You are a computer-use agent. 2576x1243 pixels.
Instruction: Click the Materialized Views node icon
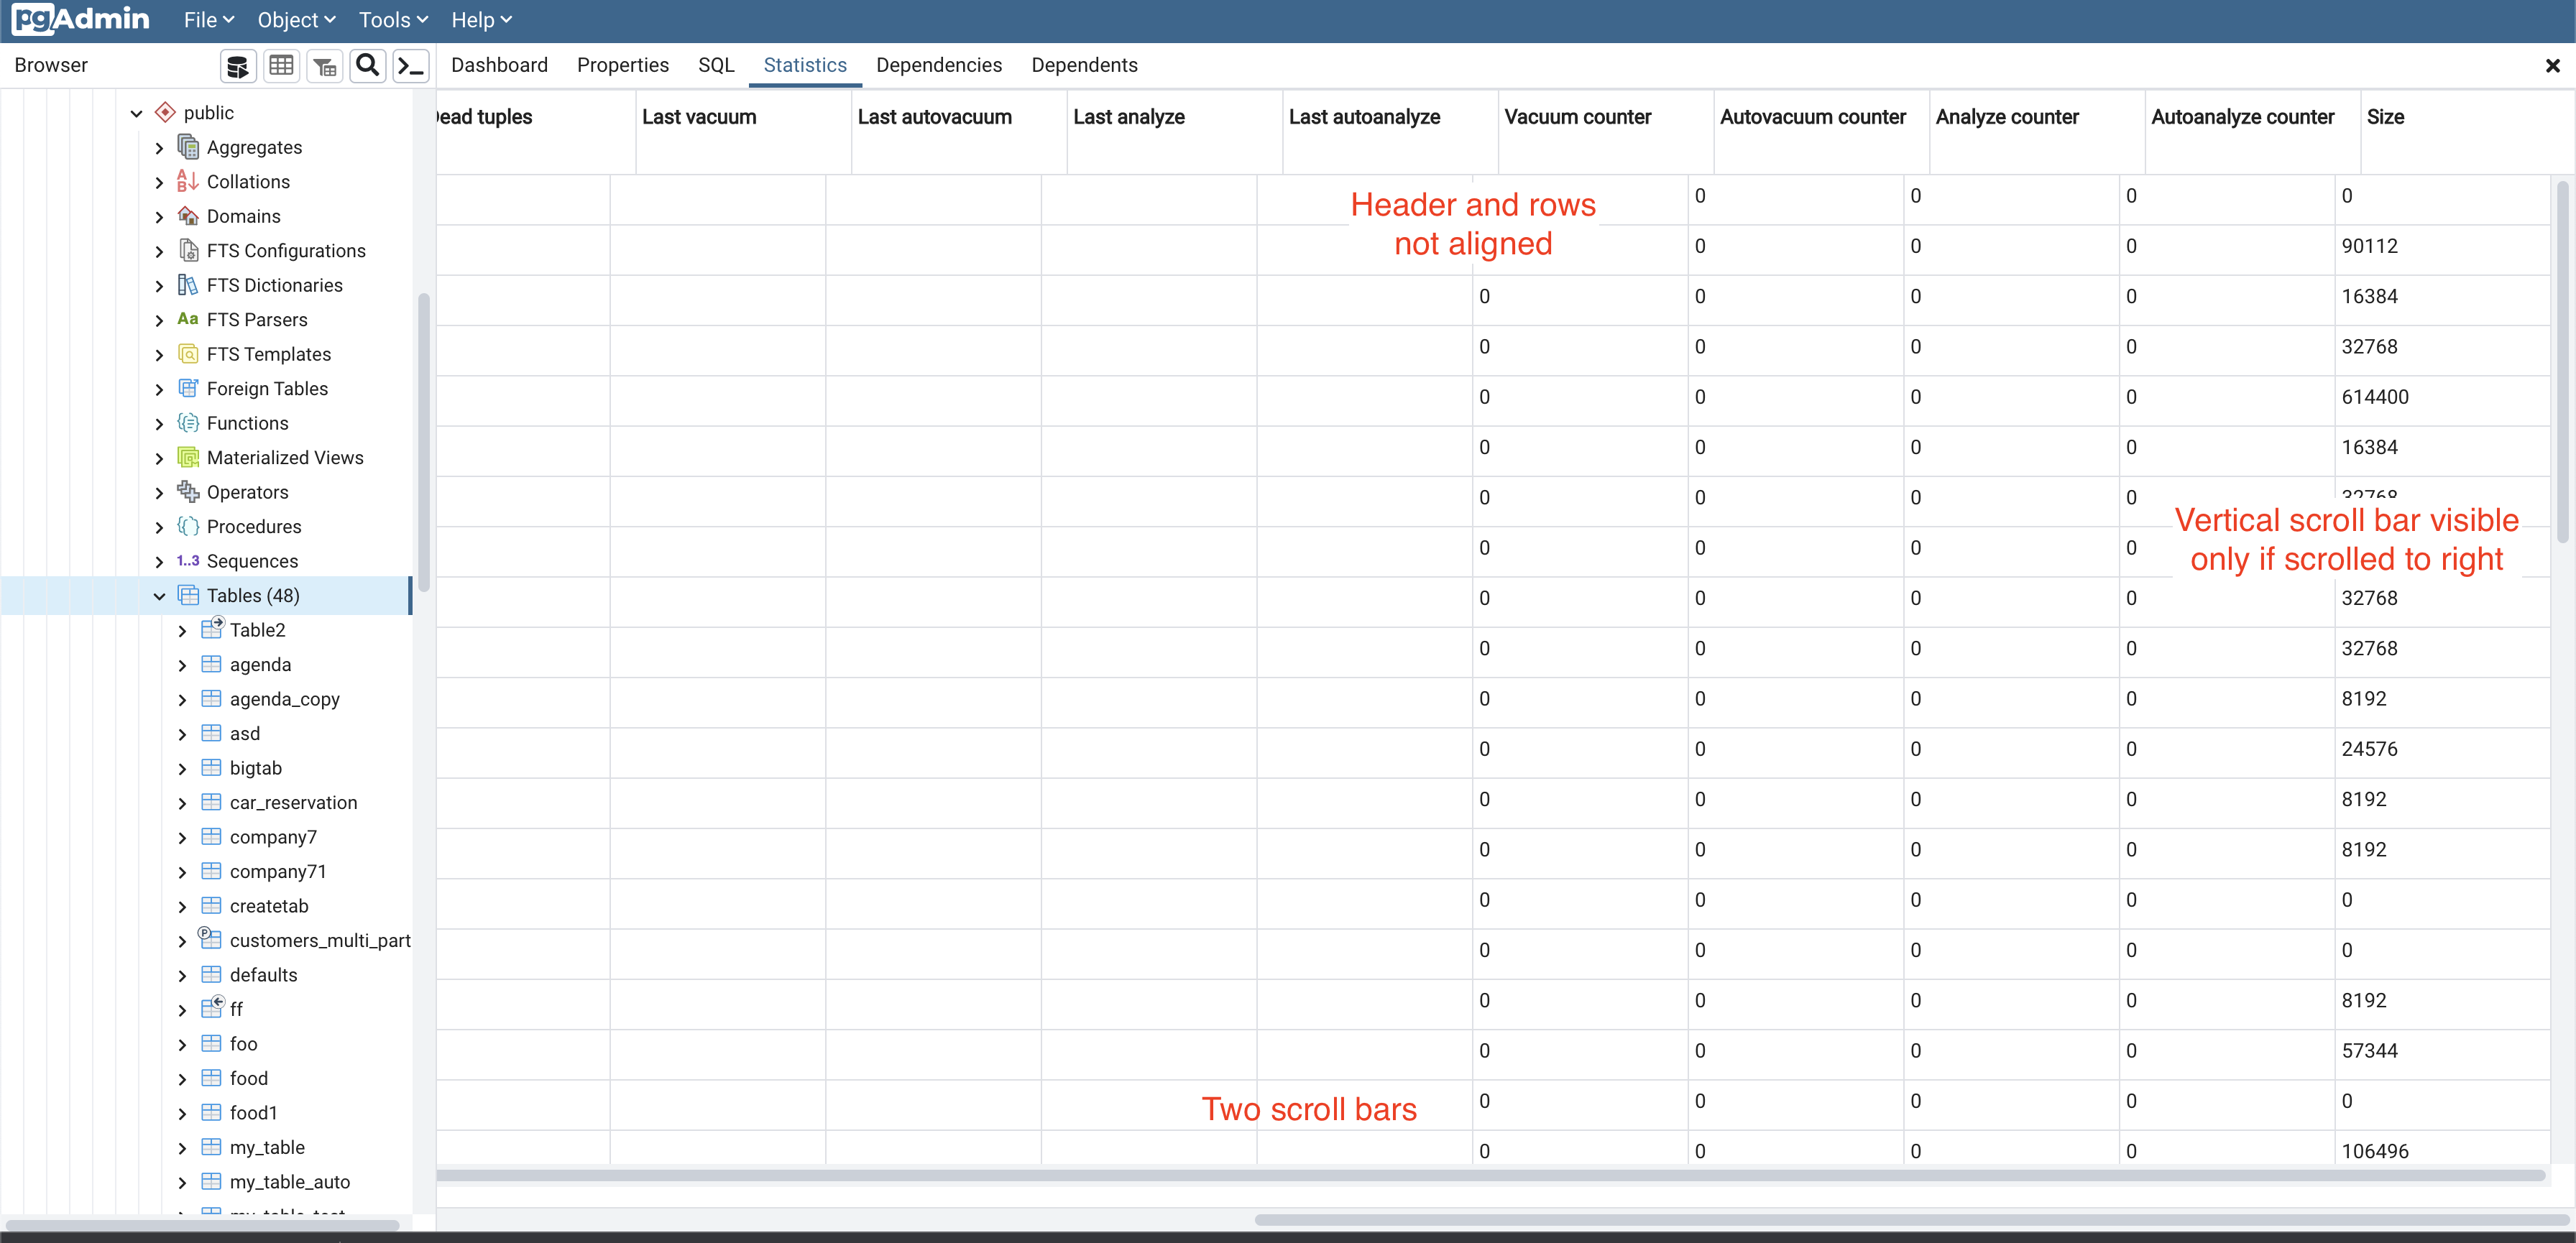click(188, 458)
